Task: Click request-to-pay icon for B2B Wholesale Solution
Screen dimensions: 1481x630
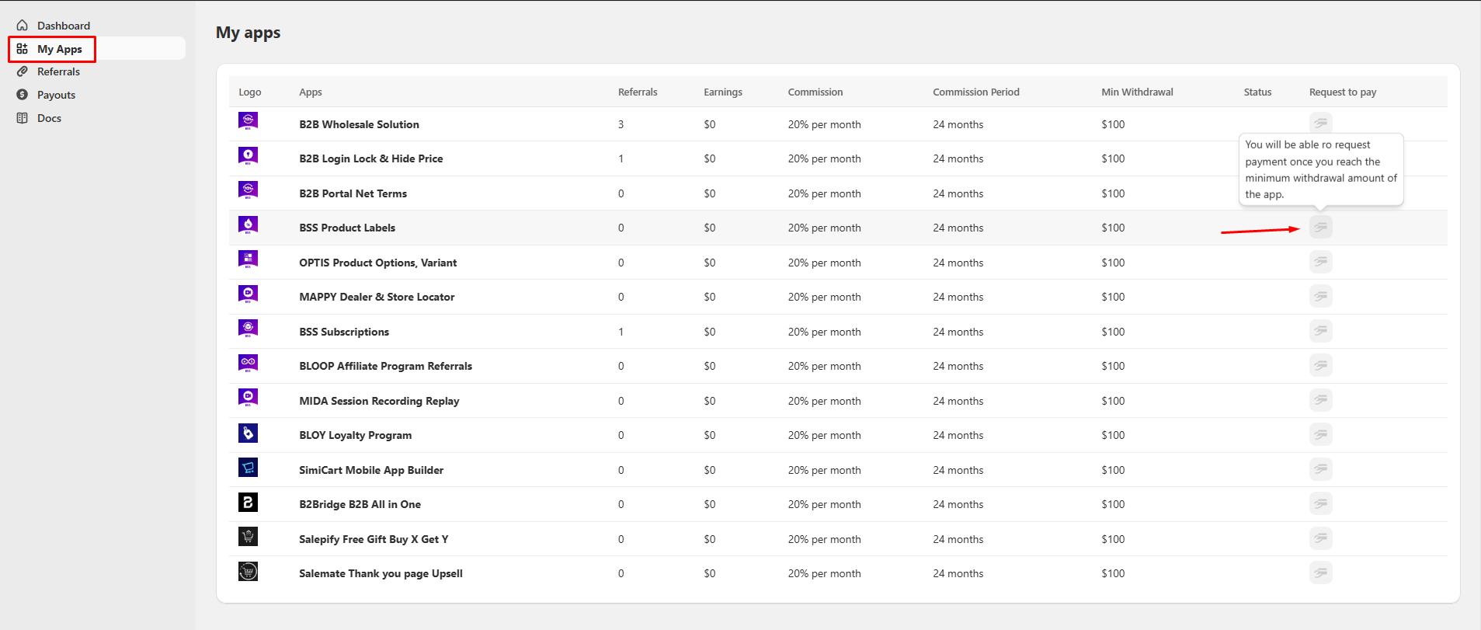Action: [1320, 123]
